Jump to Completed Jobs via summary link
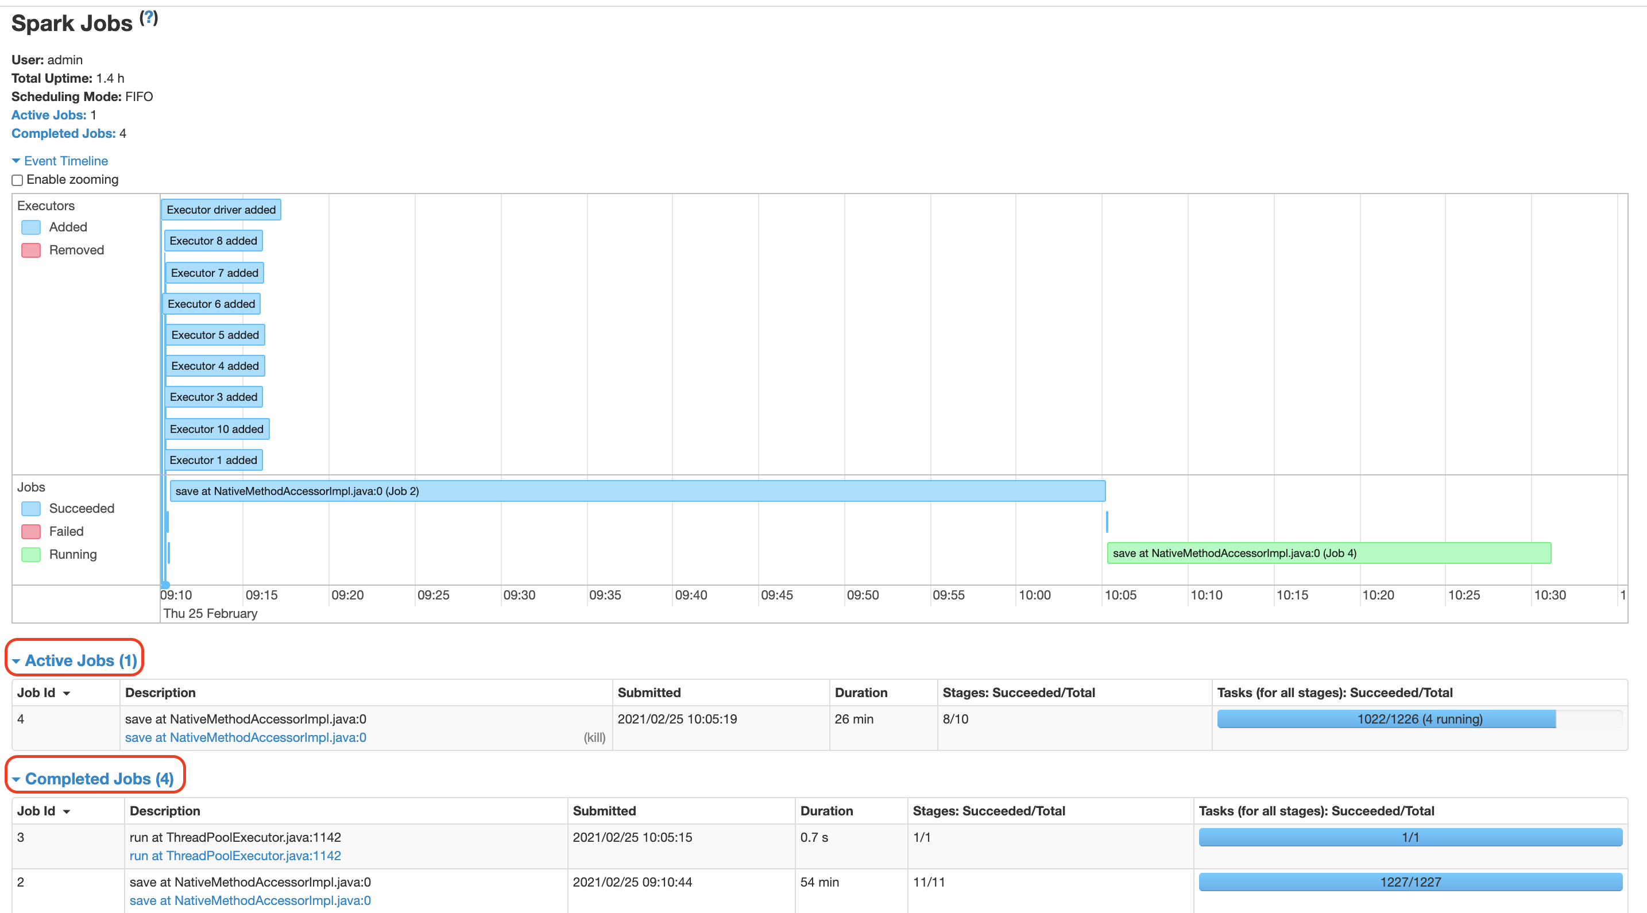Viewport: 1647px width, 913px height. 63,134
